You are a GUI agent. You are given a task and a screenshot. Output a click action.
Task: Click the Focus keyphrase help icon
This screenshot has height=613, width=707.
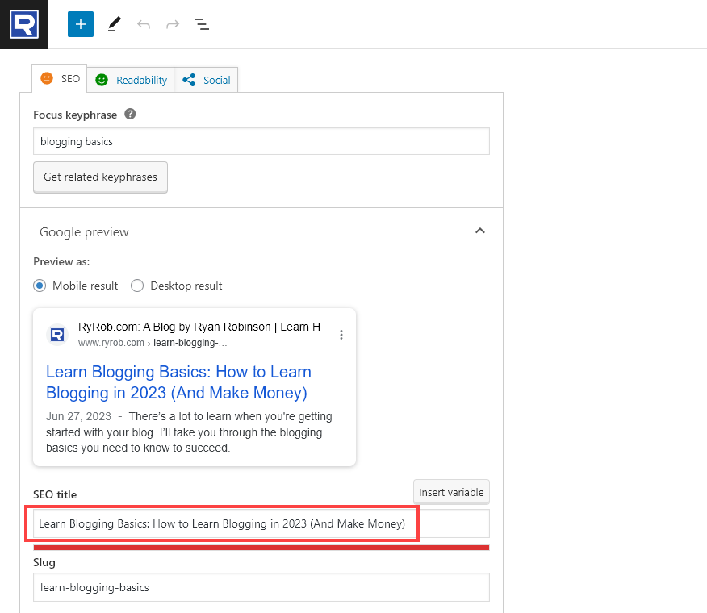click(x=130, y=115)
